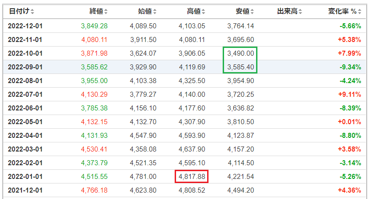The image size is (369, 199).
Task: Select date 2022-08-01
Action: pyautogui.click(x=25, y=81)
